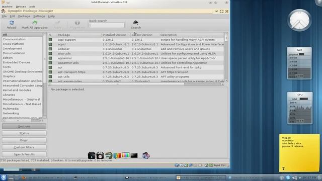Click the VirtualBox optical drive status icon
322x181 pixels.
pyautogui.click(x=181, y=165)
